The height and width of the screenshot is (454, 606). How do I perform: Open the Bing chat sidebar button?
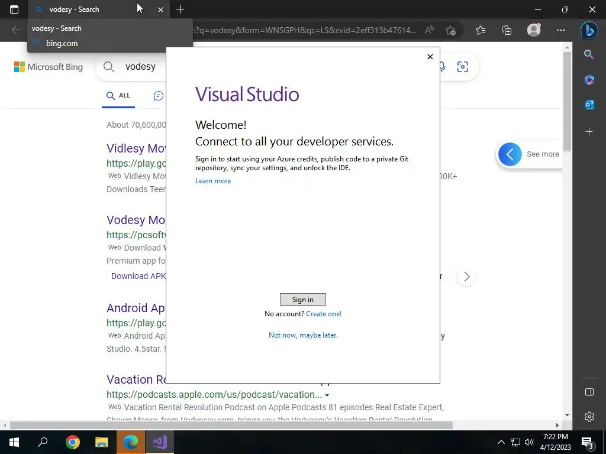[x=589, y=30]
